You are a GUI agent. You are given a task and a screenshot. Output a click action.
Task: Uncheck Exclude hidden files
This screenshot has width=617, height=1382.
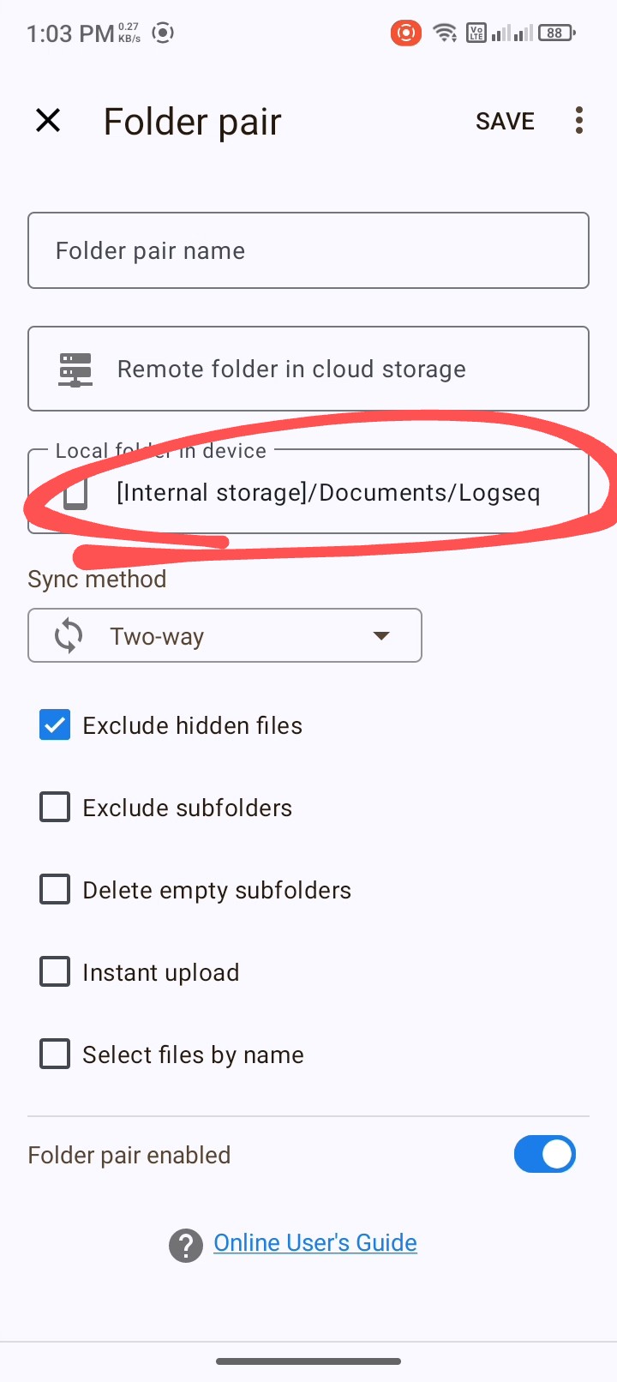(55, 725)
